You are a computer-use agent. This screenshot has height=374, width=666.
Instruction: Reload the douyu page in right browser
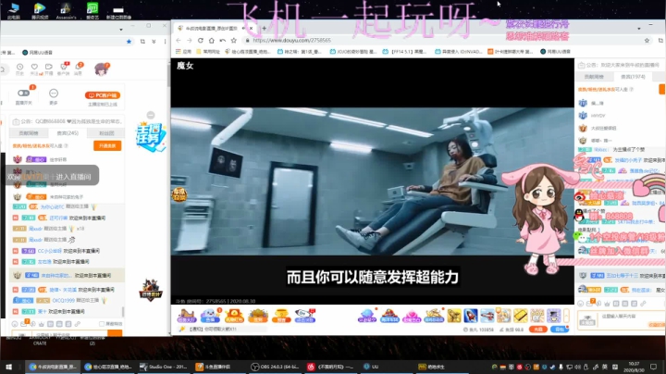201,41
